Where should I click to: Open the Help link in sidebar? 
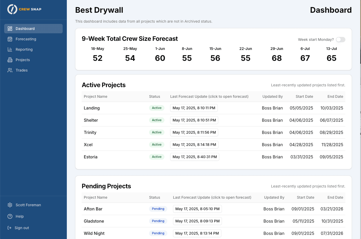(20, 216)
